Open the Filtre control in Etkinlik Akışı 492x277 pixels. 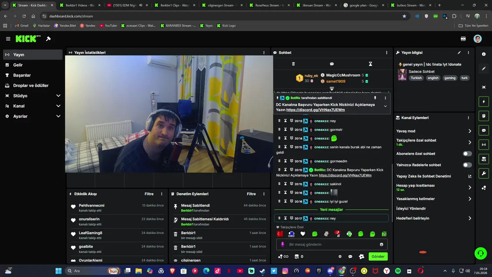point(149,194)
